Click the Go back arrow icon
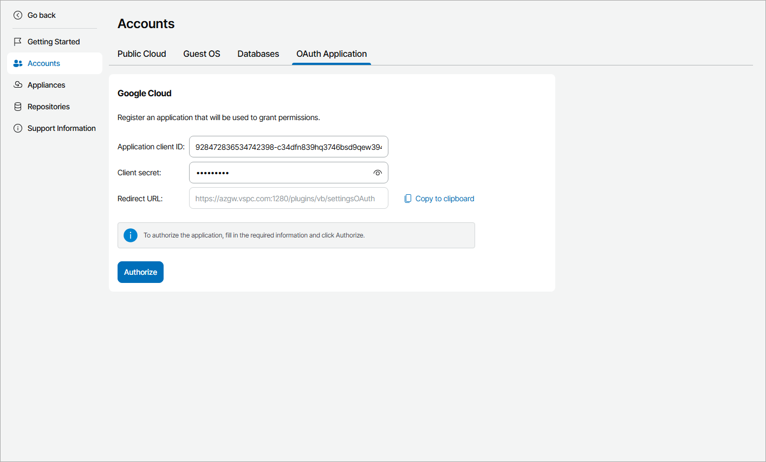 pos(18,15)
